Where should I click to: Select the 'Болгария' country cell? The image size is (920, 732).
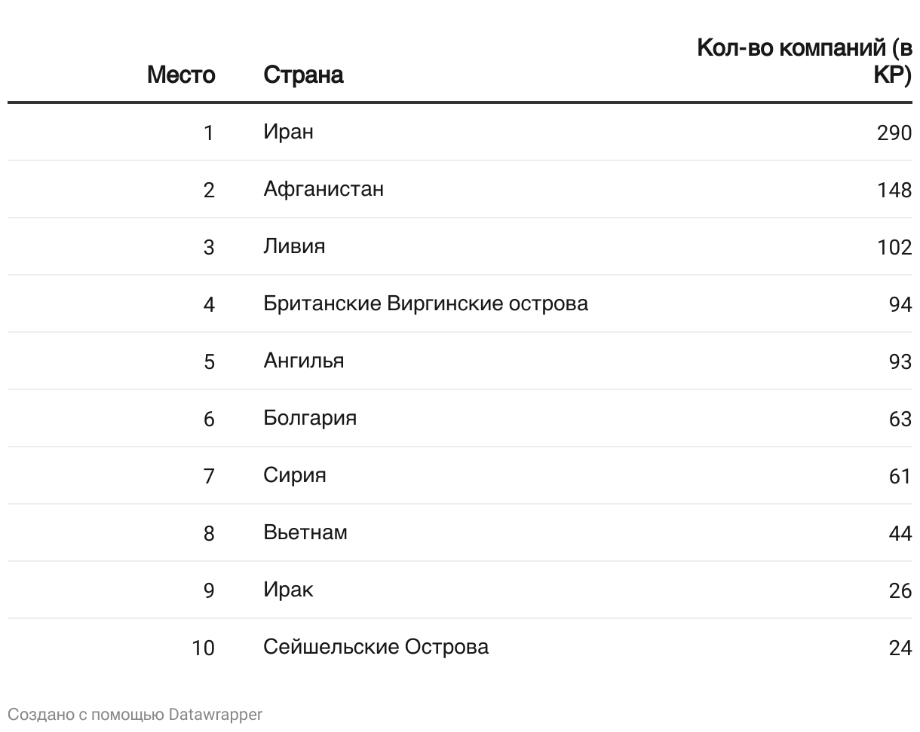310,418
